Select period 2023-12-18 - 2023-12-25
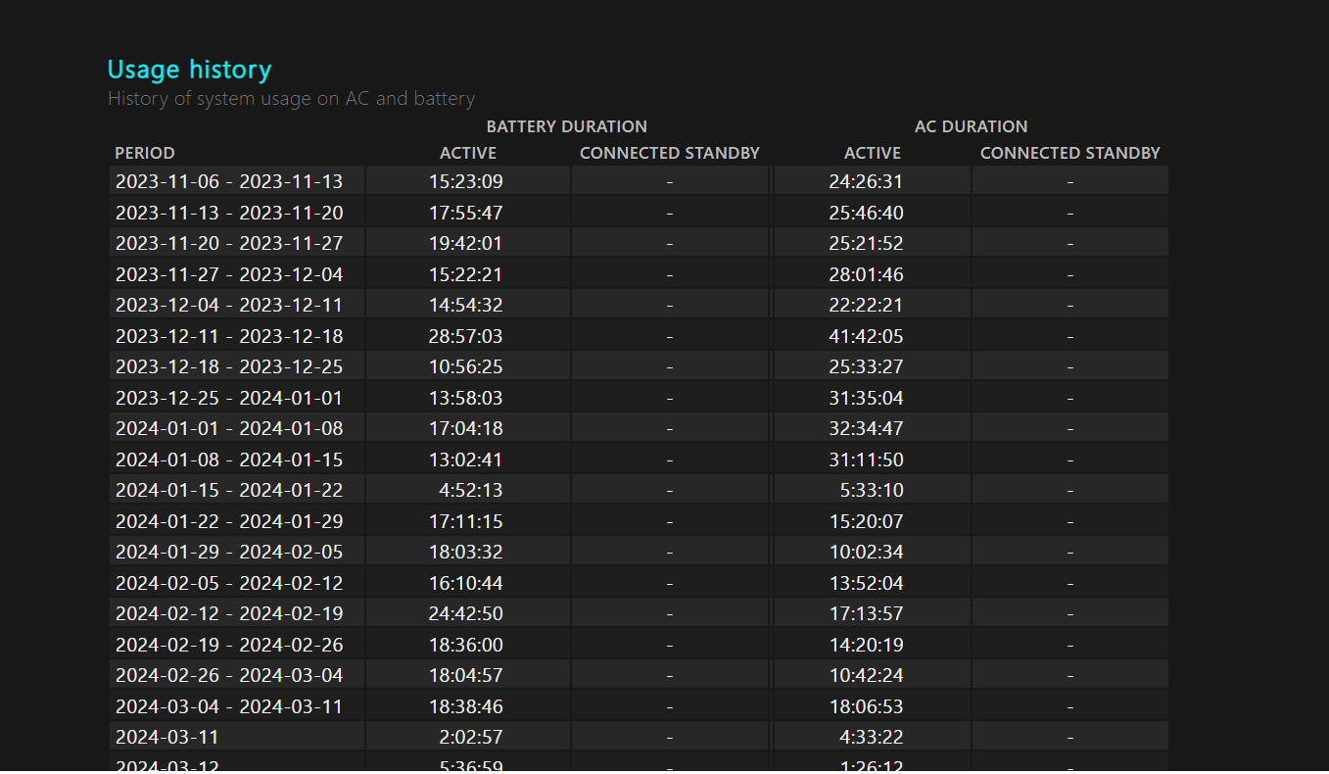This screenshot has width=1329, height=774. pyautogui.click(x=229, y=366)
